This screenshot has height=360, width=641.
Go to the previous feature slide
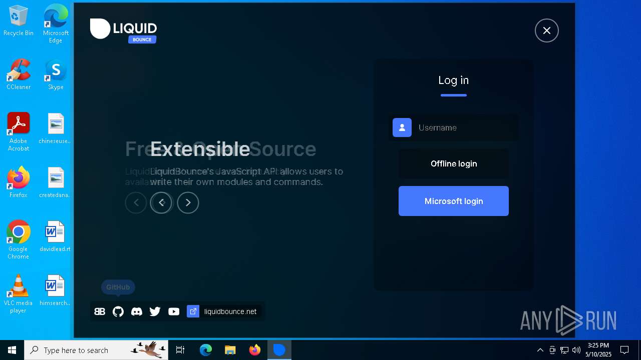(x=161, y=202)
